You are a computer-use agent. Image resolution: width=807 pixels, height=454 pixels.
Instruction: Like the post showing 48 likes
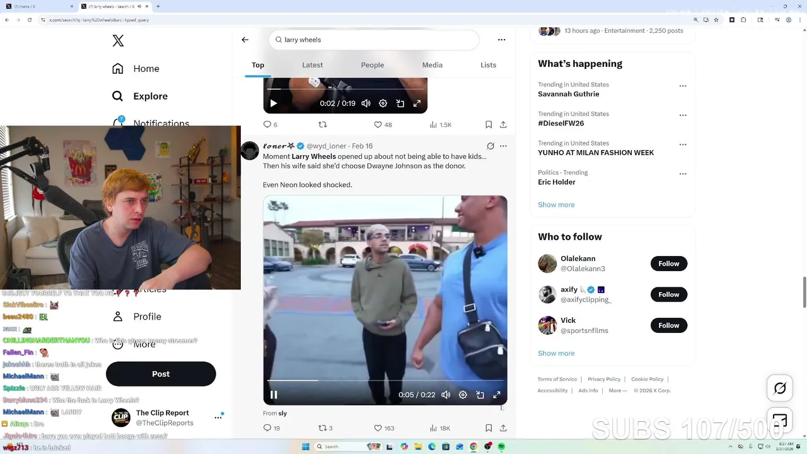[x=383, y=125]
